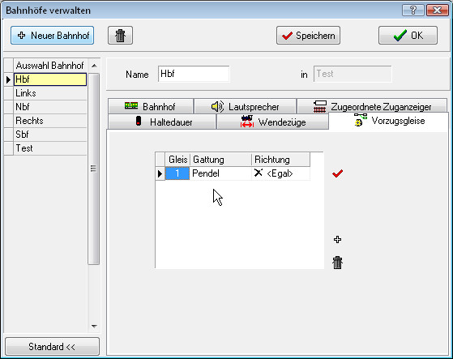Switch to the Haltedauer tab

(x=162, y=122)
